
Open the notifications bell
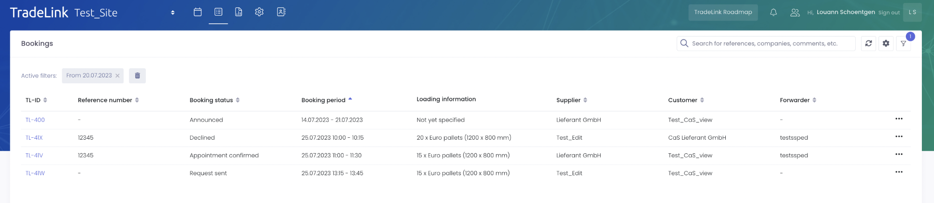(773, 13)
